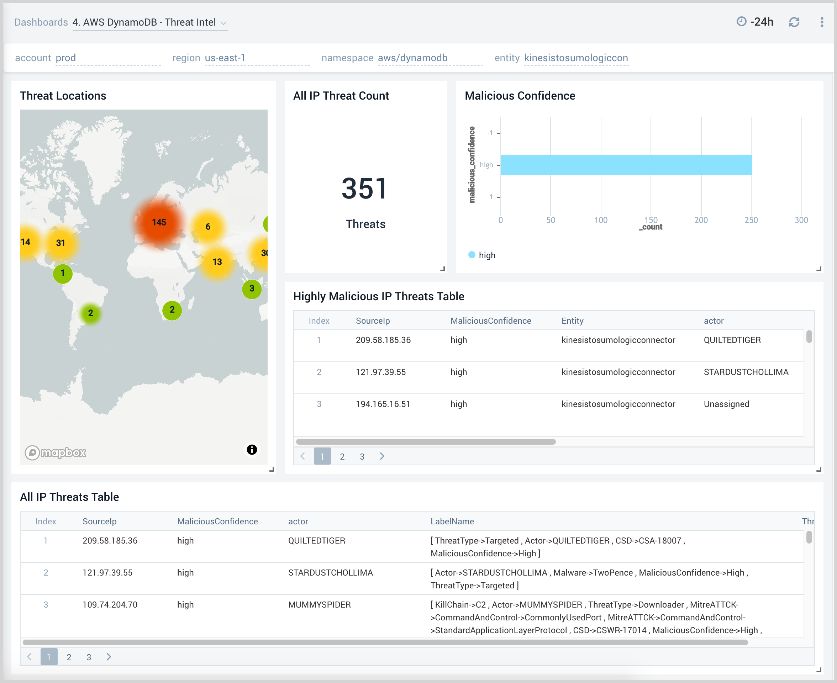This screenshot has width=837, height=683.
Task: Go to Dashboards breadcrumb
Action: tap(41, 22)
